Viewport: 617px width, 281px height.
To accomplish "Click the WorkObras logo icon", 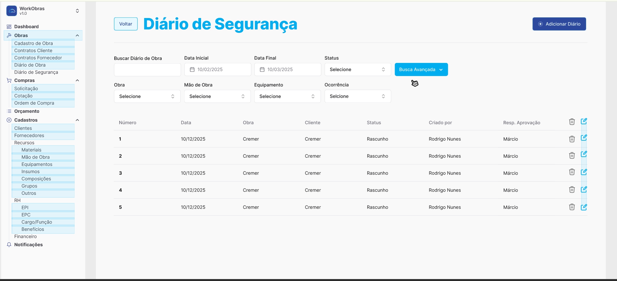I will point(12,11).
